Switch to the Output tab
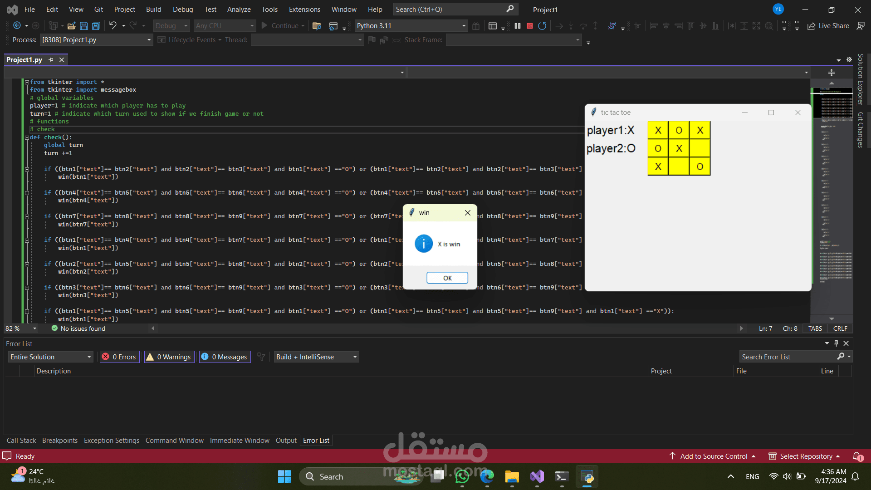This screenshot has width=871, height=490. [x=286, y=441]
